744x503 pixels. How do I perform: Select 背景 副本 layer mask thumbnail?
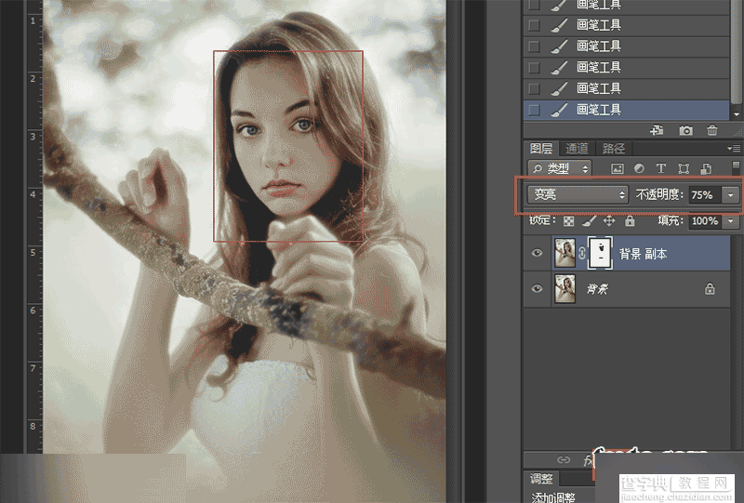coord(600,253)
